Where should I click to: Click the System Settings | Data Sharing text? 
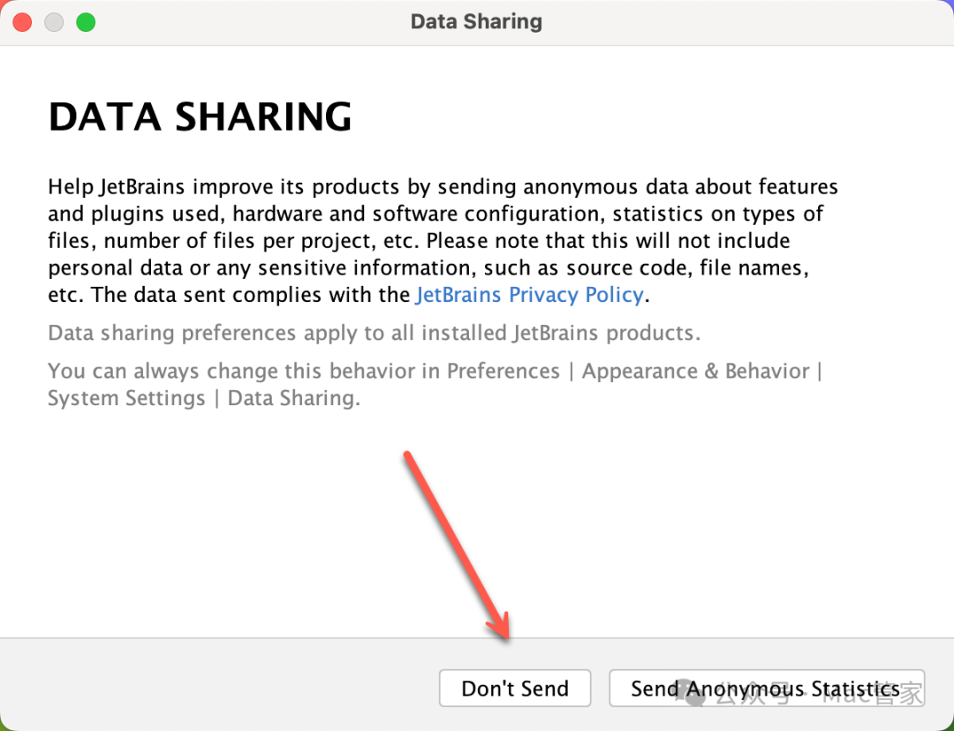pos(204,398)
